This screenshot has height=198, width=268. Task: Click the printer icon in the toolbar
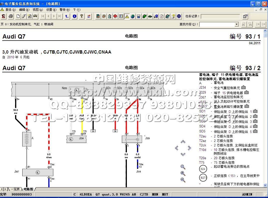(x=11, y=17)
